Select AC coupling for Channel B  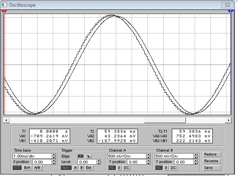click(159, 168)
